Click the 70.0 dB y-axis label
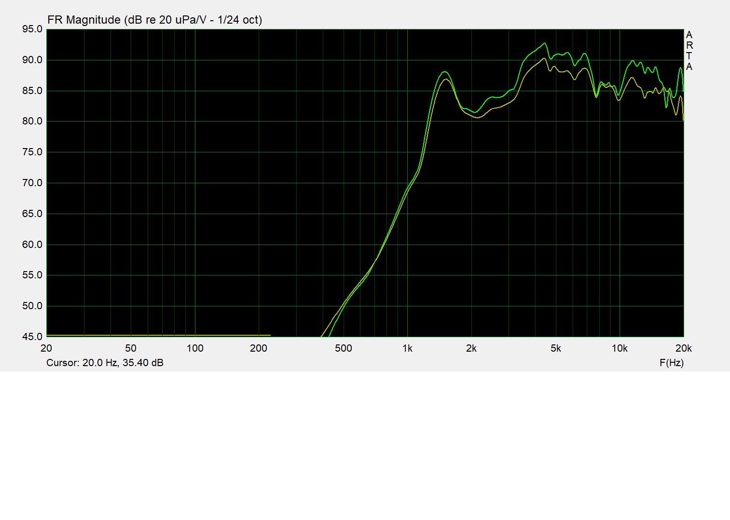This screenshot has width=730, height=520. click(x=32, y=183)
